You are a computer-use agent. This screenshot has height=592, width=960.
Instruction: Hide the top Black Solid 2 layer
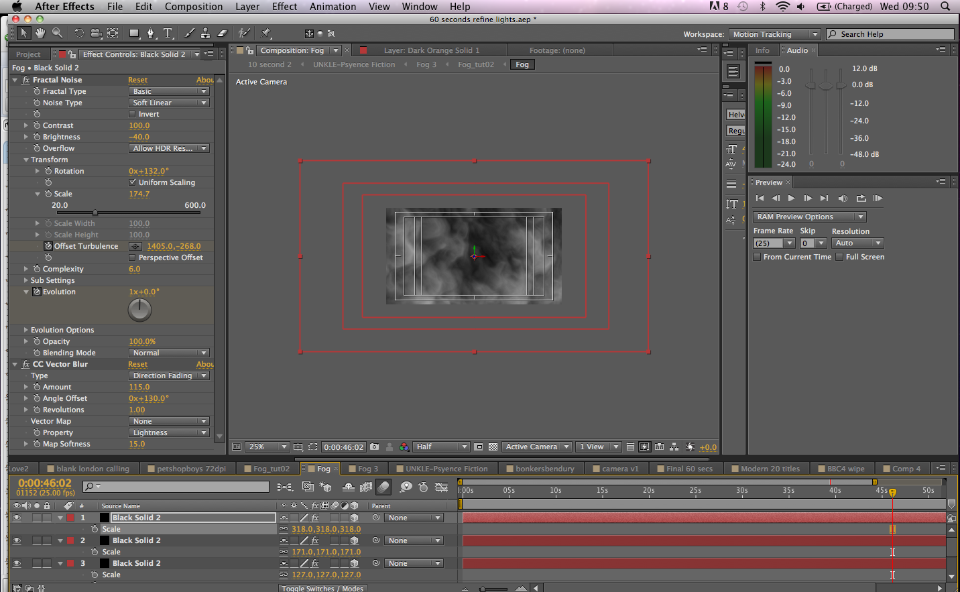point(16,517)
